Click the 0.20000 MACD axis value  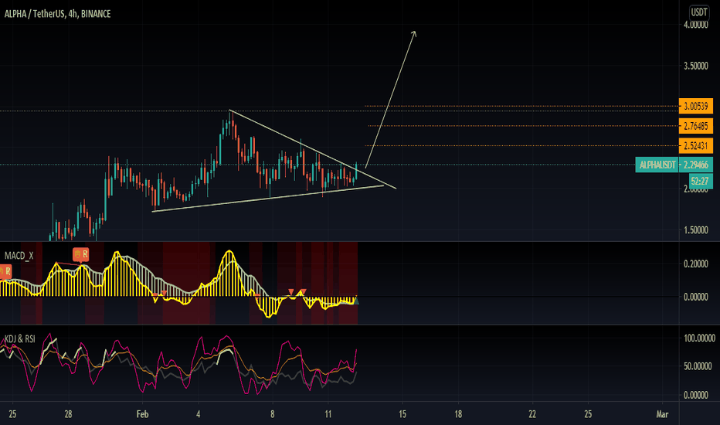coord(695,263)
